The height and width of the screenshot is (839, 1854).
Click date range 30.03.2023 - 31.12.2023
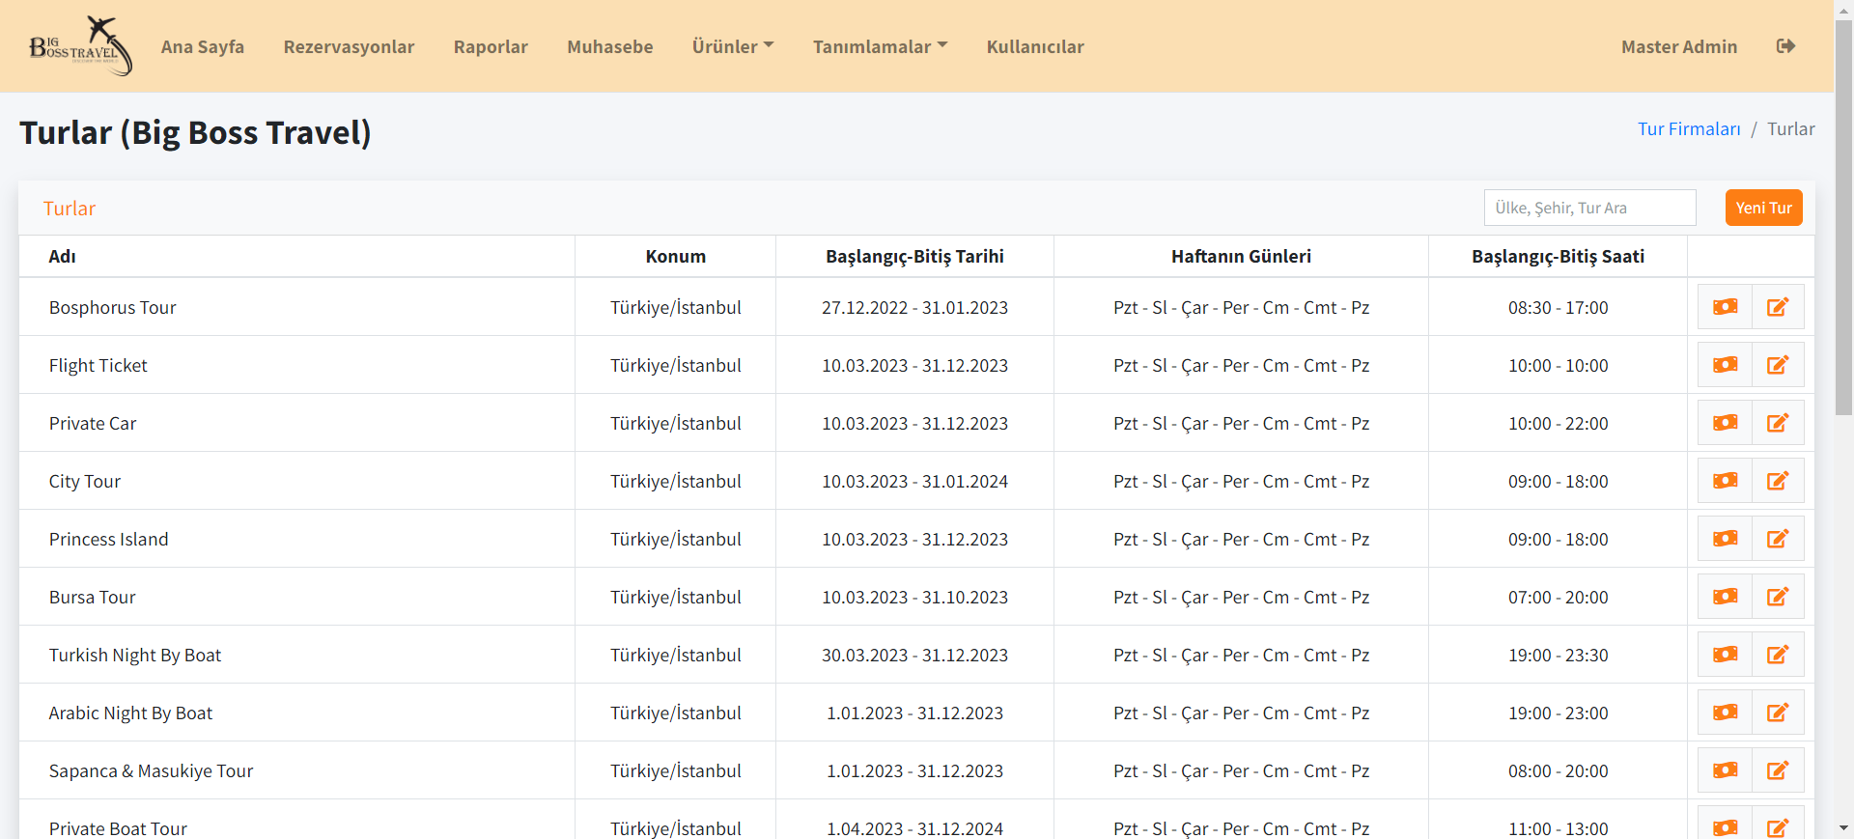click(914, 655)
